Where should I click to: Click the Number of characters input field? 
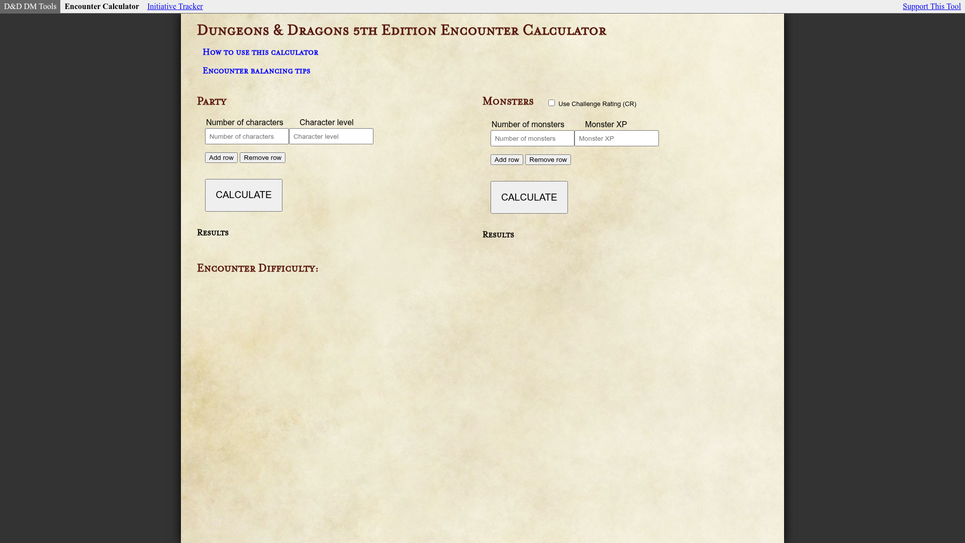point(246,136)
